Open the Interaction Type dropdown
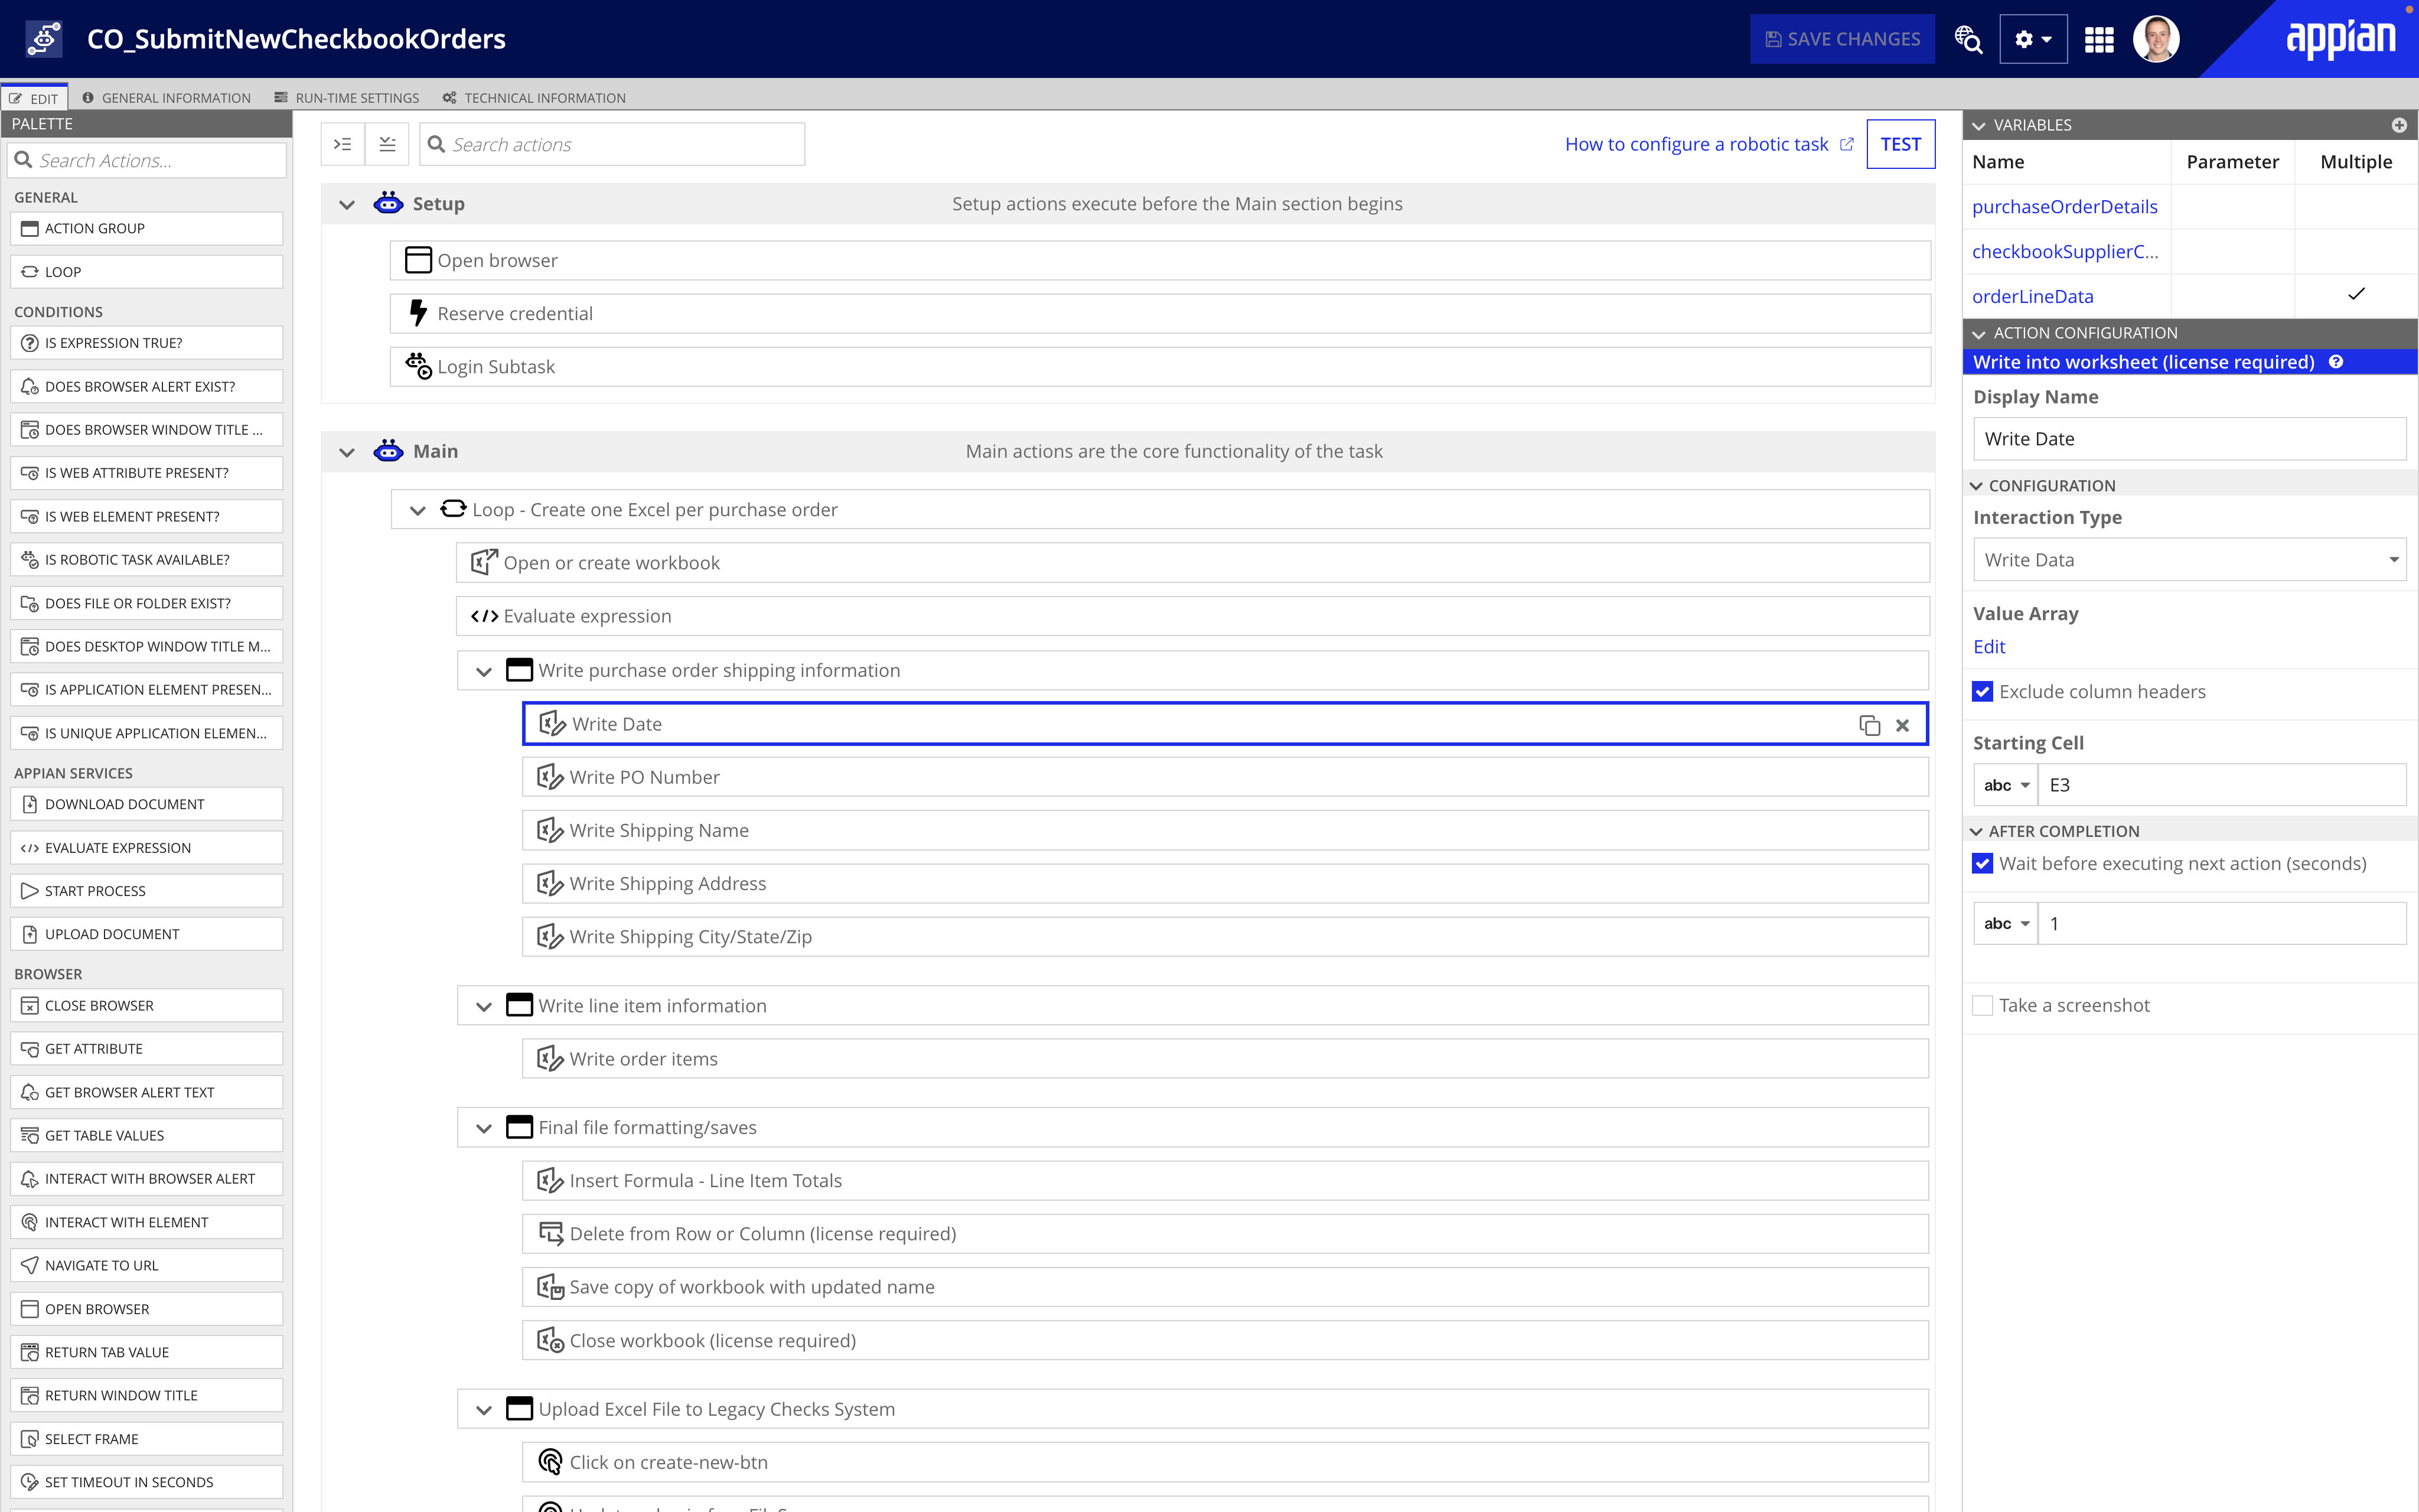Image resolution: width=2419 pixels, height=1512 pixels. pyautogui.click(x=2189, y=559)
